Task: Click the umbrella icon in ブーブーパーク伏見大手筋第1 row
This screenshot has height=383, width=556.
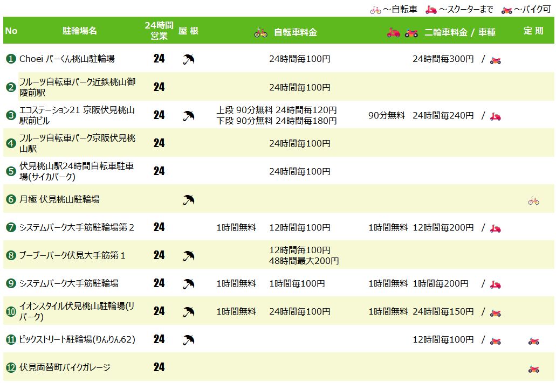Action: [x=188, y=256]
